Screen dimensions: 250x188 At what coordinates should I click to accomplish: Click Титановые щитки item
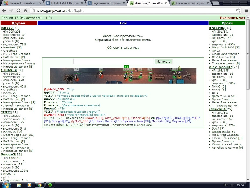(x=224, y=106)
